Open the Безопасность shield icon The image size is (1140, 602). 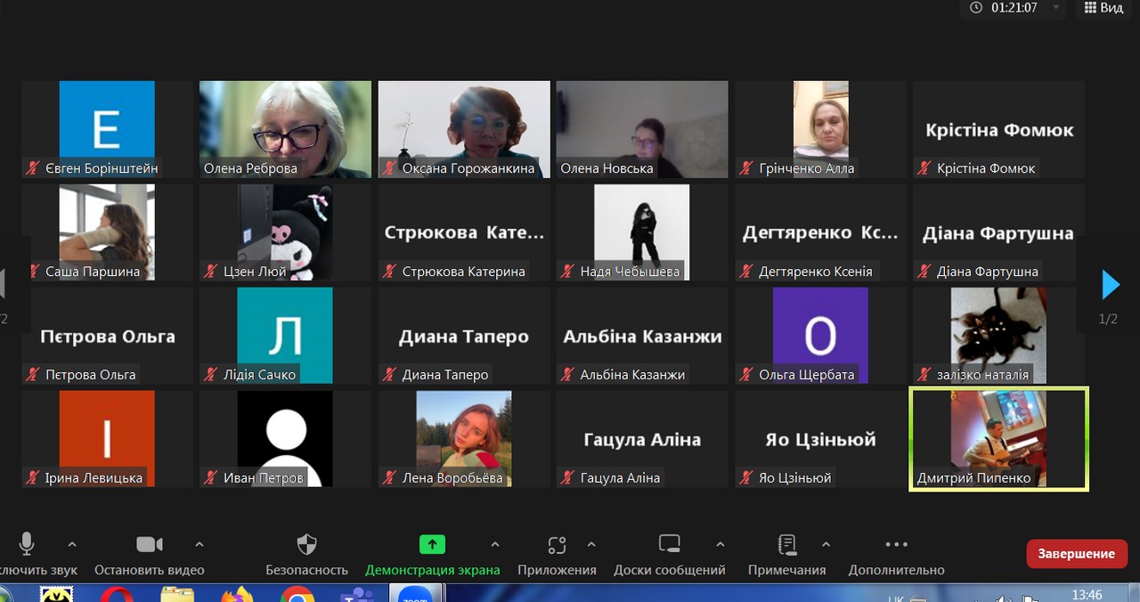pos(306,544)
